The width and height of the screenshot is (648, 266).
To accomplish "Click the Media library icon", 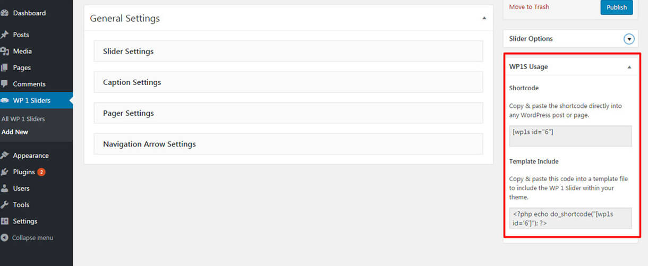I will [4, 51].
